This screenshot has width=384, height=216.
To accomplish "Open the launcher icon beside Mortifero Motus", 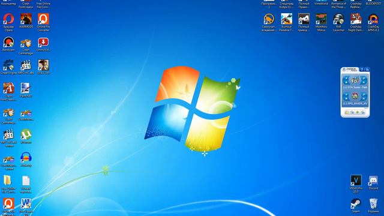I will 338,19.
